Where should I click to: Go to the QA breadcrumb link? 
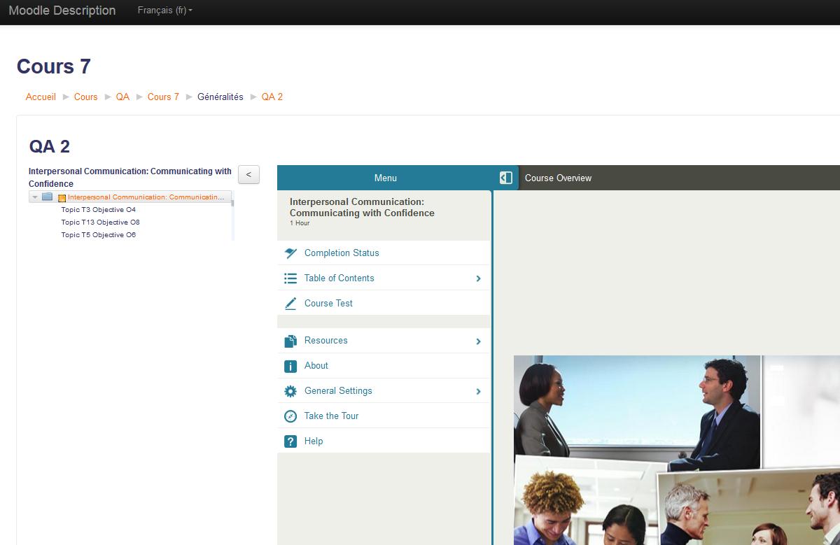pos(123,97)
